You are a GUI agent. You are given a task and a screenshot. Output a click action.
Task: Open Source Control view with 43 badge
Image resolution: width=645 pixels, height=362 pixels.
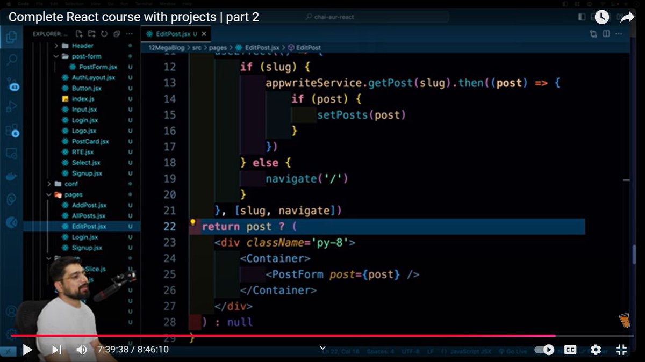pos(12,84)
